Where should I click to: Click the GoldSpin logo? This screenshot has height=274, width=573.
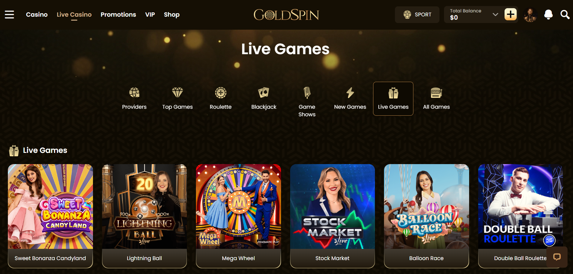[x=286, y=15]
